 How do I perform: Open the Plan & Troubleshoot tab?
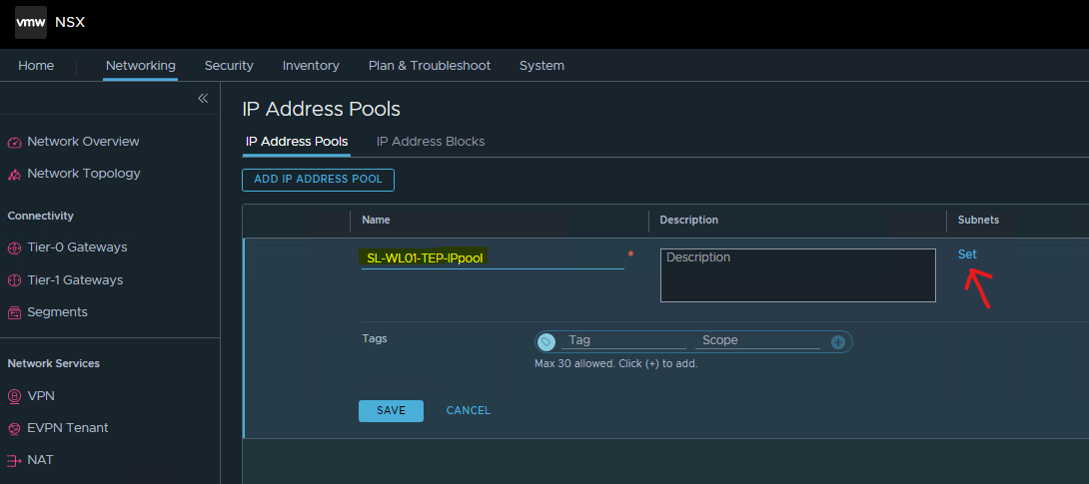pyautogui.click(x=430, y=66)
